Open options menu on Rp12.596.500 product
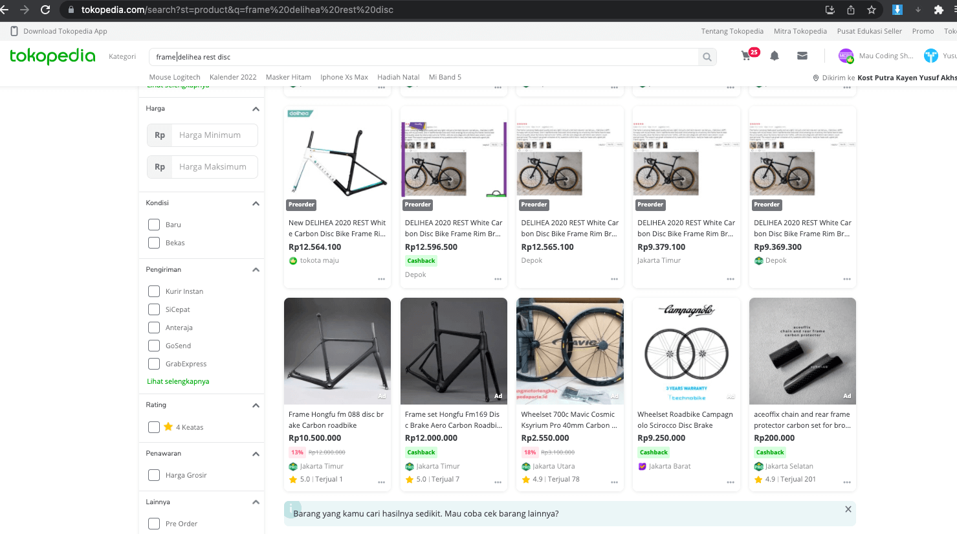This screenshot has width=957, height=534. [x=498, y=279]
